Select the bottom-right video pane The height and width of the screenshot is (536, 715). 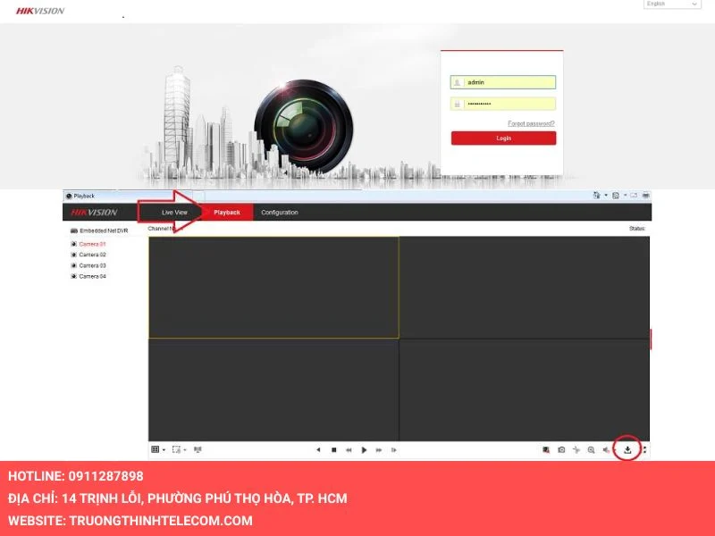pos(525,389)
